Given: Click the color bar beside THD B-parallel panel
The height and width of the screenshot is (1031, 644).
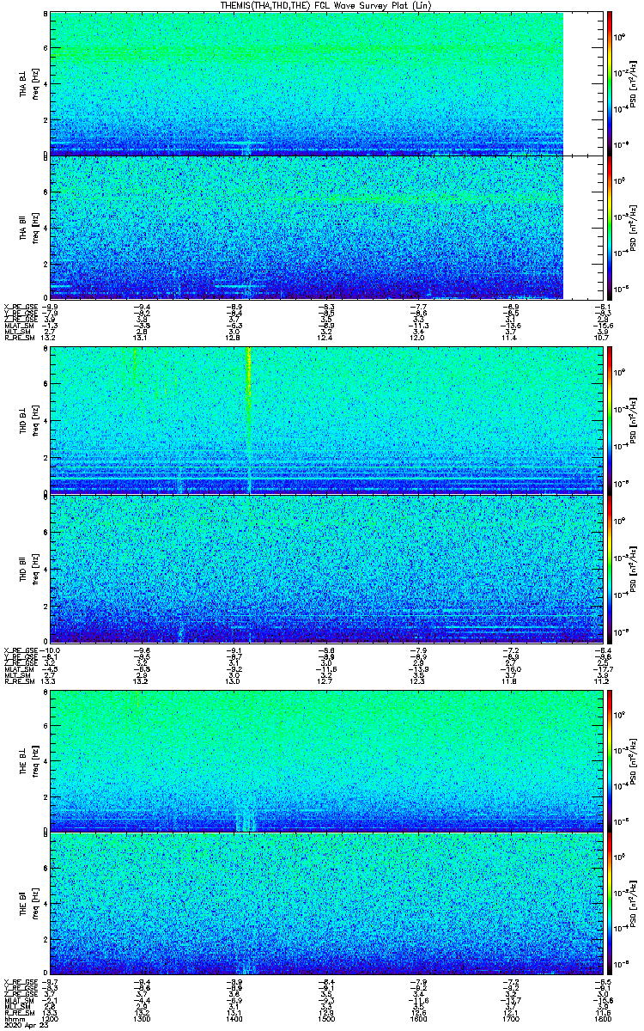Looking at the screenshot, I should click(610, 569).
